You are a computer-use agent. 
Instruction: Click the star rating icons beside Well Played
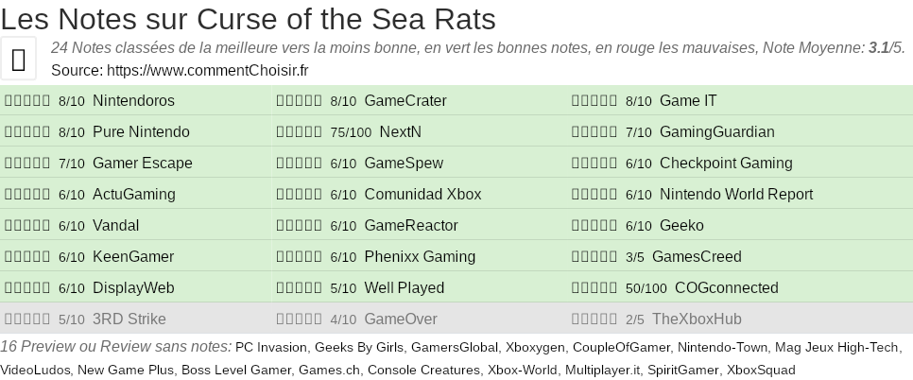tap(300, 288)
